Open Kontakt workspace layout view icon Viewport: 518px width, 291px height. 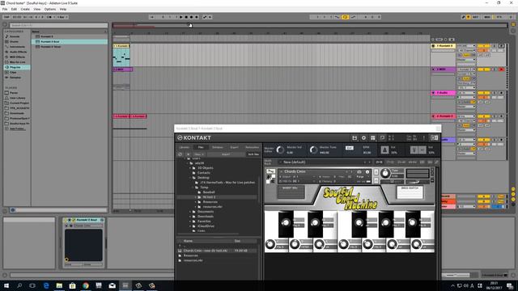(x=373, y=138)
